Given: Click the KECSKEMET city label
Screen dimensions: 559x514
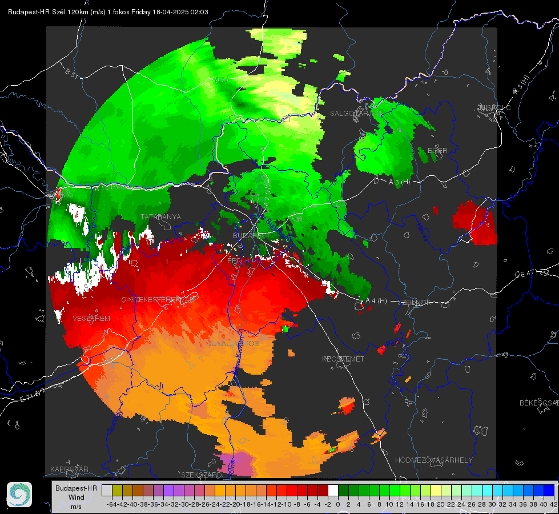Looking at the screenshot, I should [x=343, y=359].
